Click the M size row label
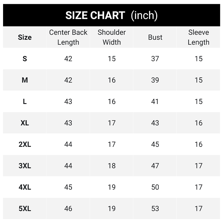 coord(25,80)
